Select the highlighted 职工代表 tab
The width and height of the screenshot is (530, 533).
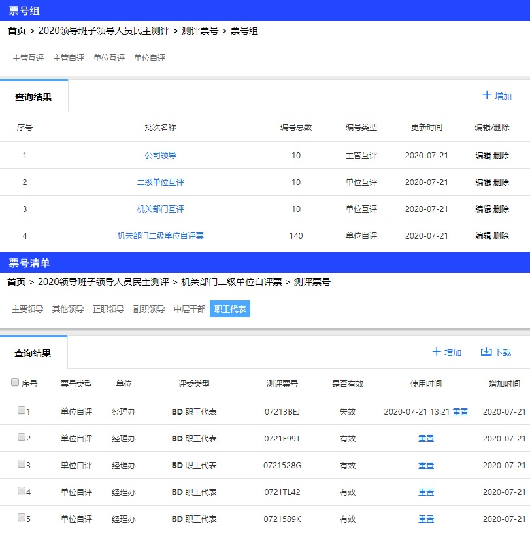(x=230, y=309)
